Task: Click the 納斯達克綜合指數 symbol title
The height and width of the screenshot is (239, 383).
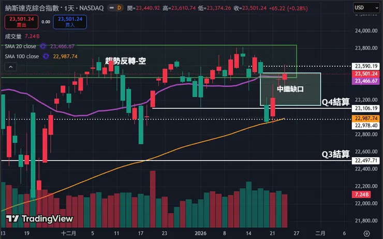Action: click(32, 8)
